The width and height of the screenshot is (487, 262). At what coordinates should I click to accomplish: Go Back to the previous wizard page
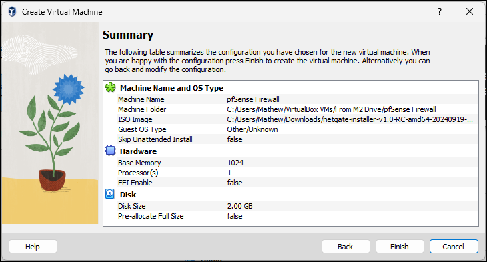[x=346, y=247]
